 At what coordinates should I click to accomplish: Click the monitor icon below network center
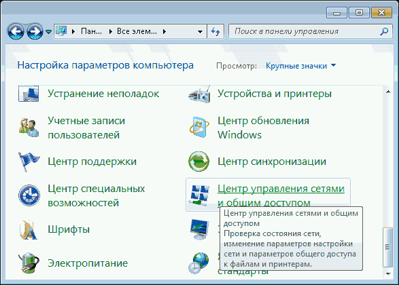(199, 229)
